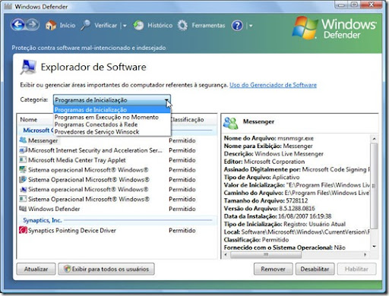Click the Categoria combo box arrow

[x=166, y=100]
